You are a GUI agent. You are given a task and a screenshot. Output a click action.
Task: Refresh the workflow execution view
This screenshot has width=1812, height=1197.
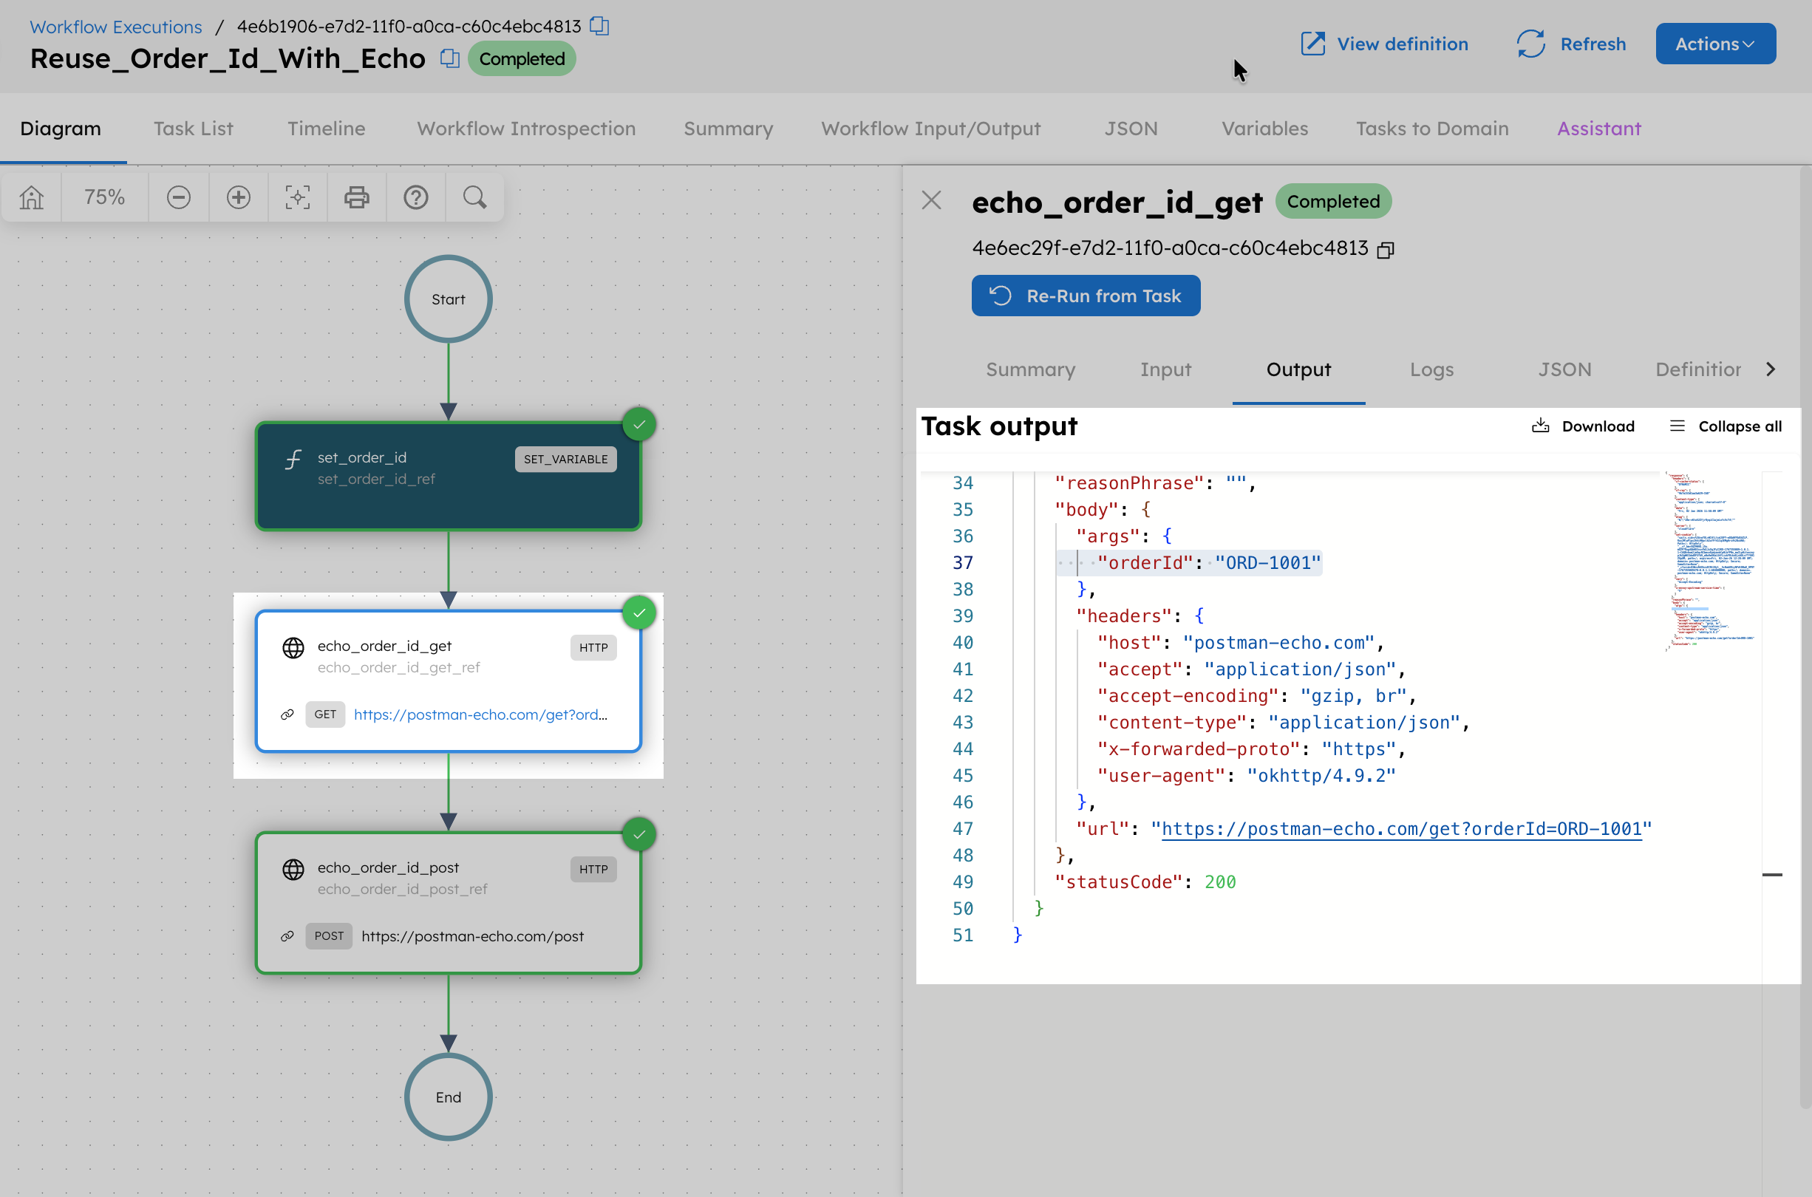(1571, 44)
